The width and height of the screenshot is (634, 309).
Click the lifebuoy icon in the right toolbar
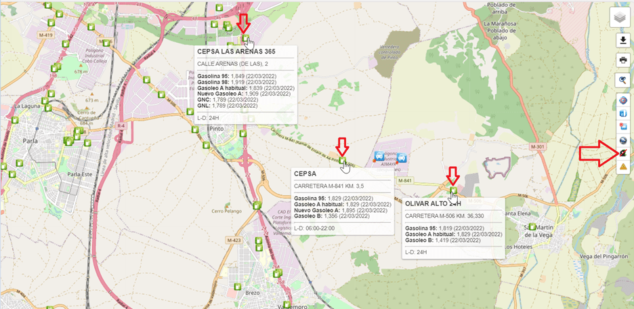623,100
